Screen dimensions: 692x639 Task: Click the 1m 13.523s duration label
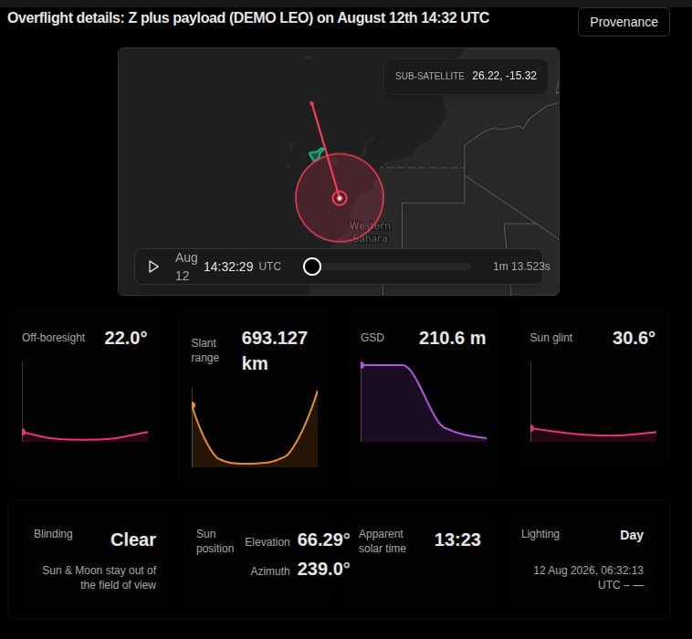pyautogui.click(x=521, y=267)
